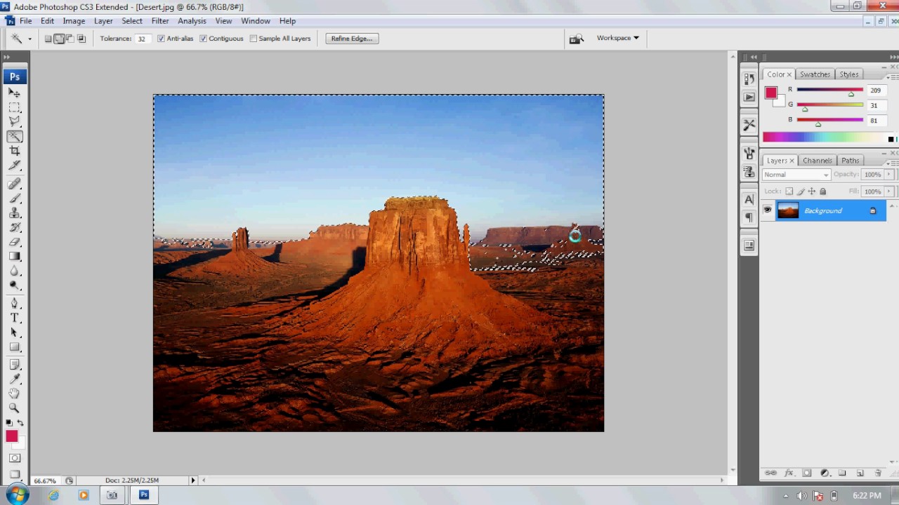The width and height of the screenshot is (899, 505).
Task: Select the Pen tool
Action: coord(15,304)
